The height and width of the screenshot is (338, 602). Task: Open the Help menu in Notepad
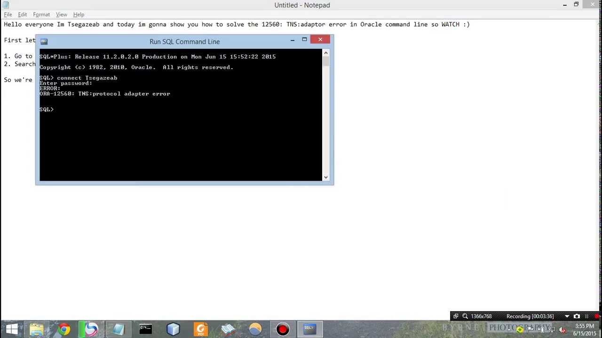click(79, 15)
